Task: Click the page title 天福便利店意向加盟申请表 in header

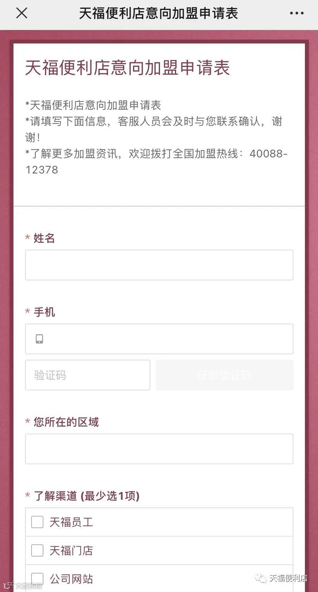Action: point(159,13)
